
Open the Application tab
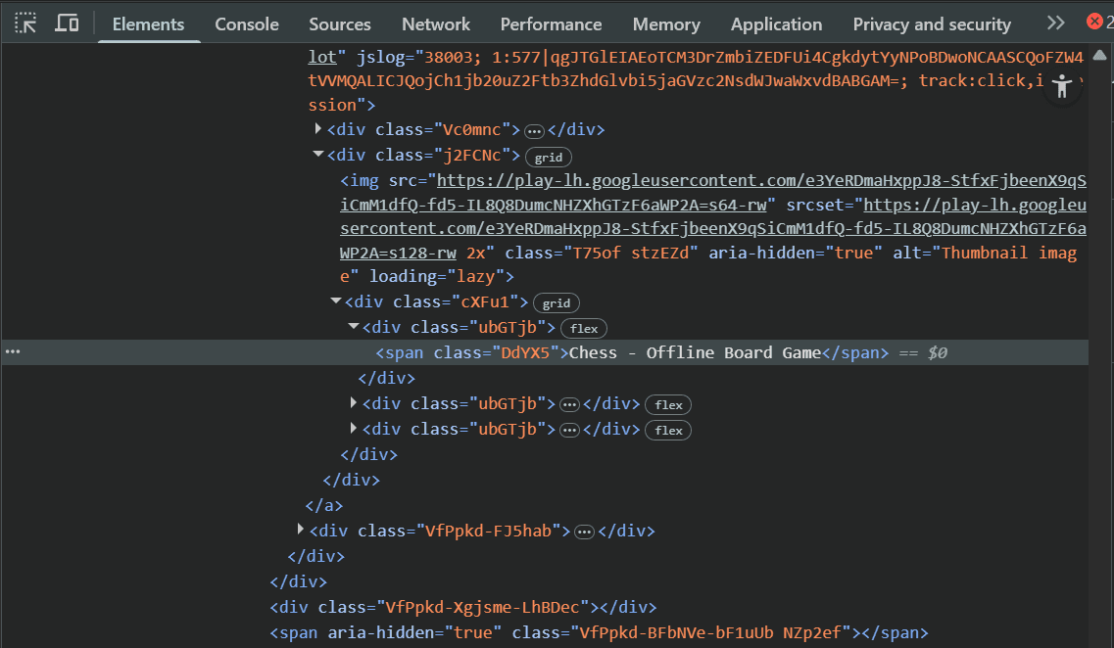tap(776, 24)
